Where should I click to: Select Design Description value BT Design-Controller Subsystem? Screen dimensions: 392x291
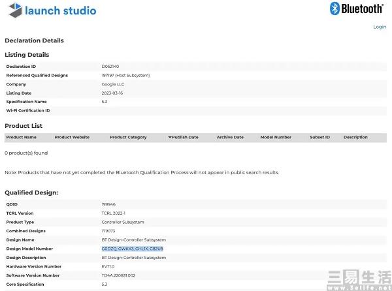(134, 258)
